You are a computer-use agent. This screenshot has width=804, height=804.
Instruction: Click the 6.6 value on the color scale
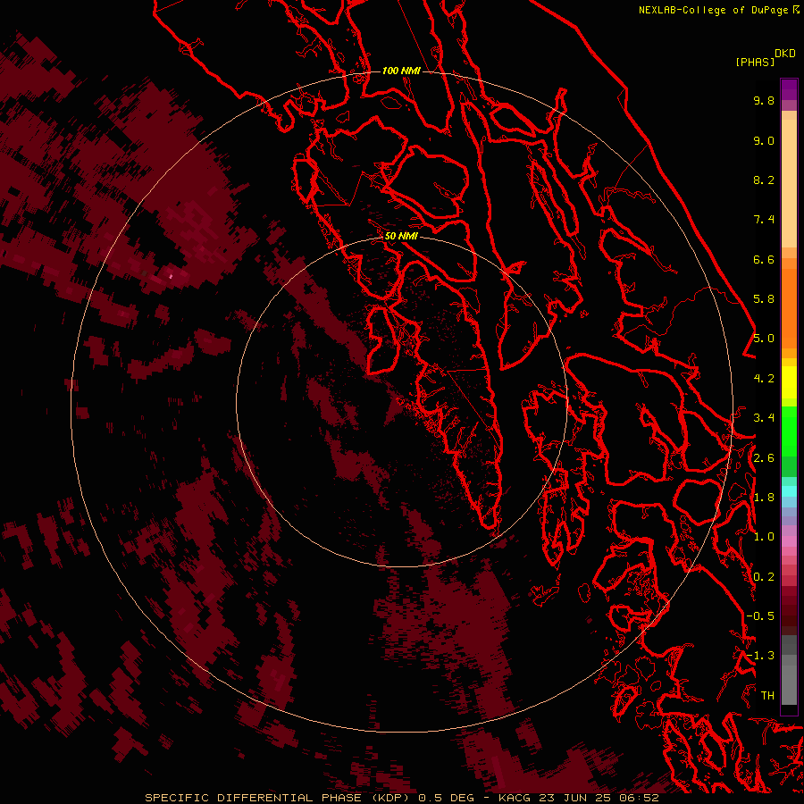[764, 259]
